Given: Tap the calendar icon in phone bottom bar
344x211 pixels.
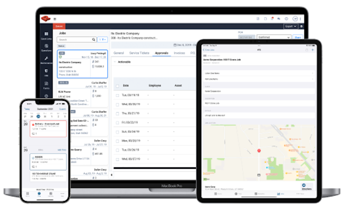Looking at the screenshot, I should (51, 194).
